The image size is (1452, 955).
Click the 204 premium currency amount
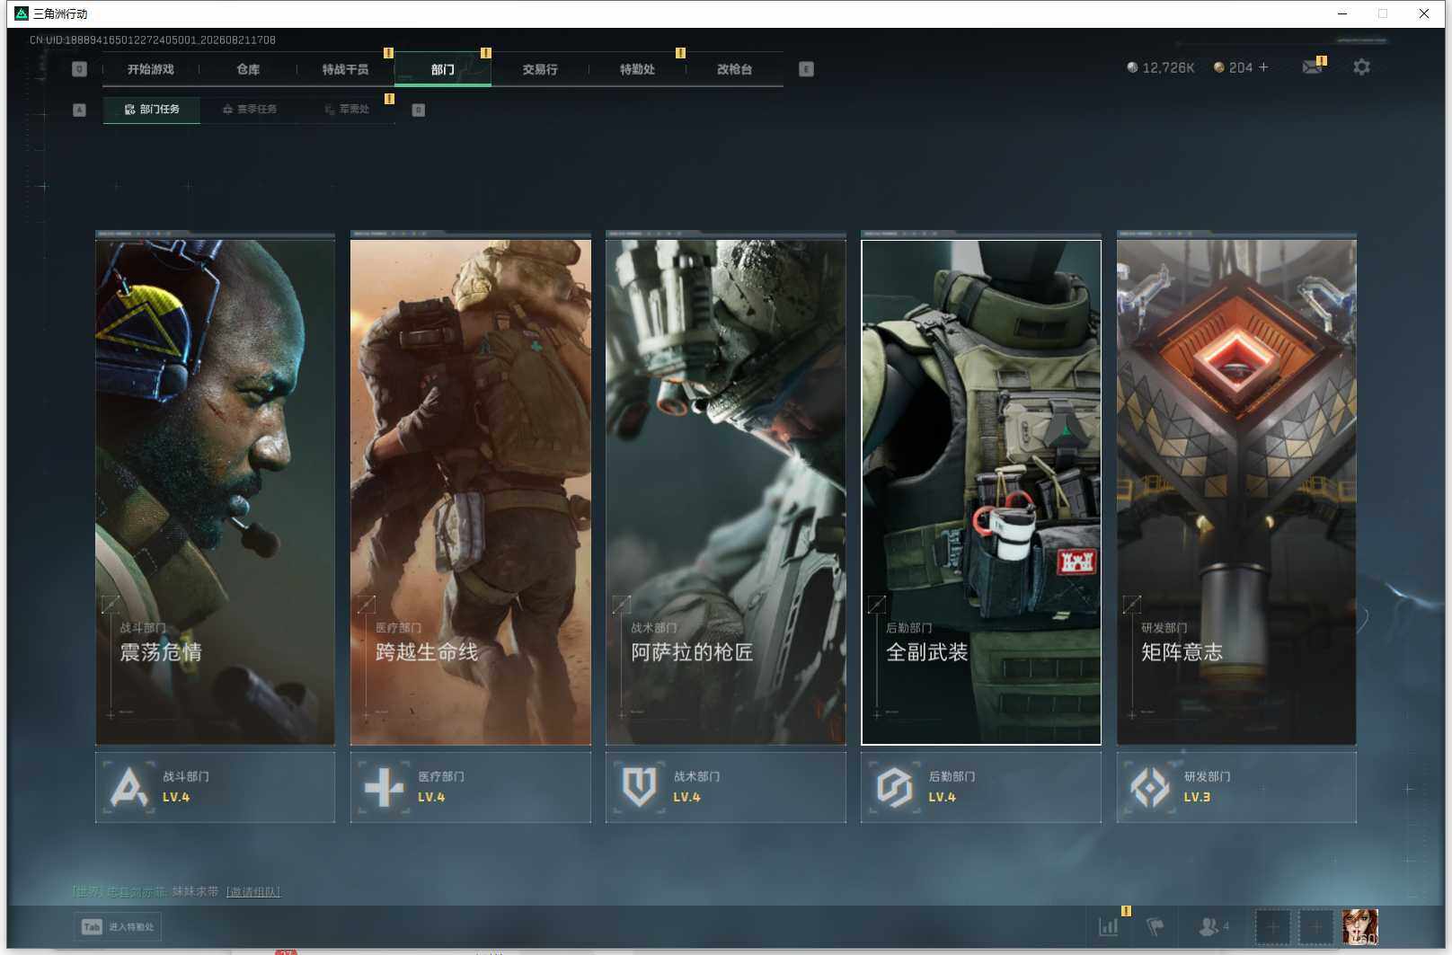tap(1241, 67)
